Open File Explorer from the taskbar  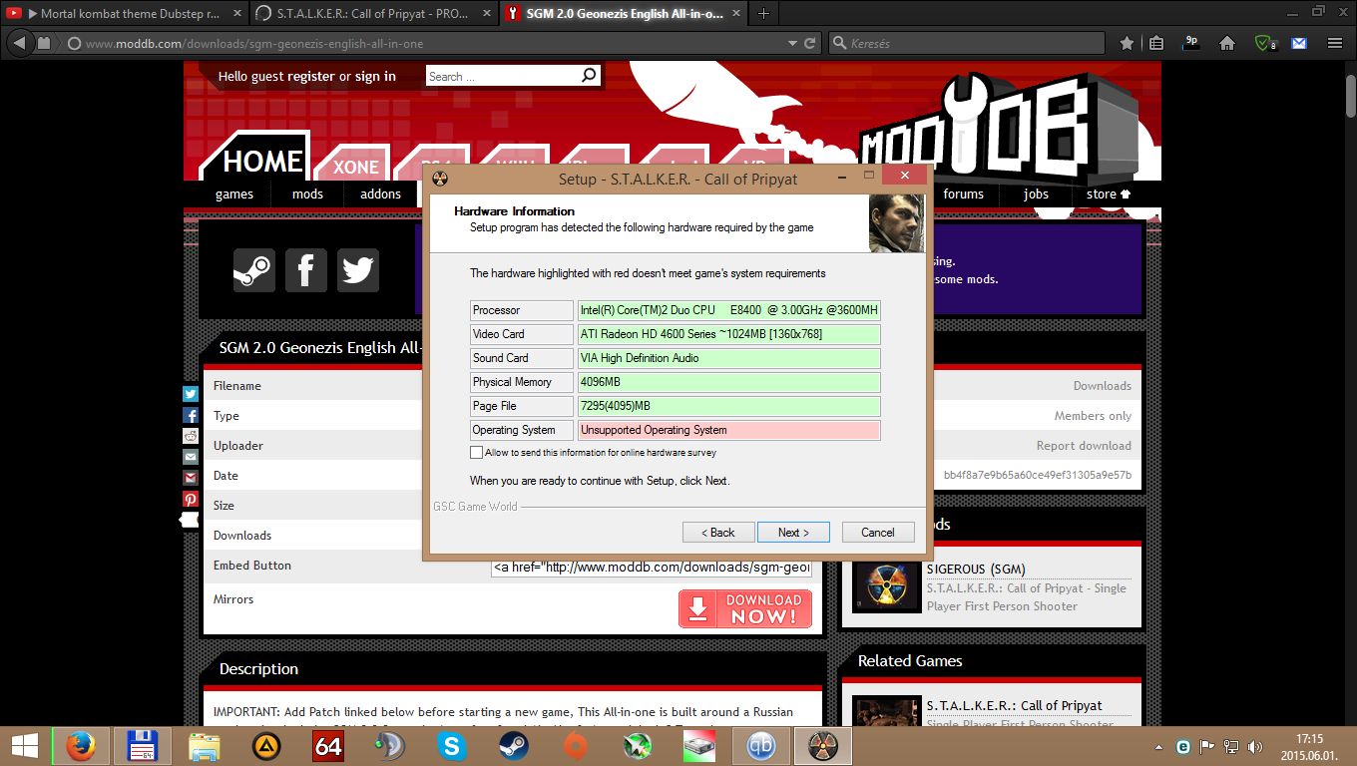click(205, 746)
